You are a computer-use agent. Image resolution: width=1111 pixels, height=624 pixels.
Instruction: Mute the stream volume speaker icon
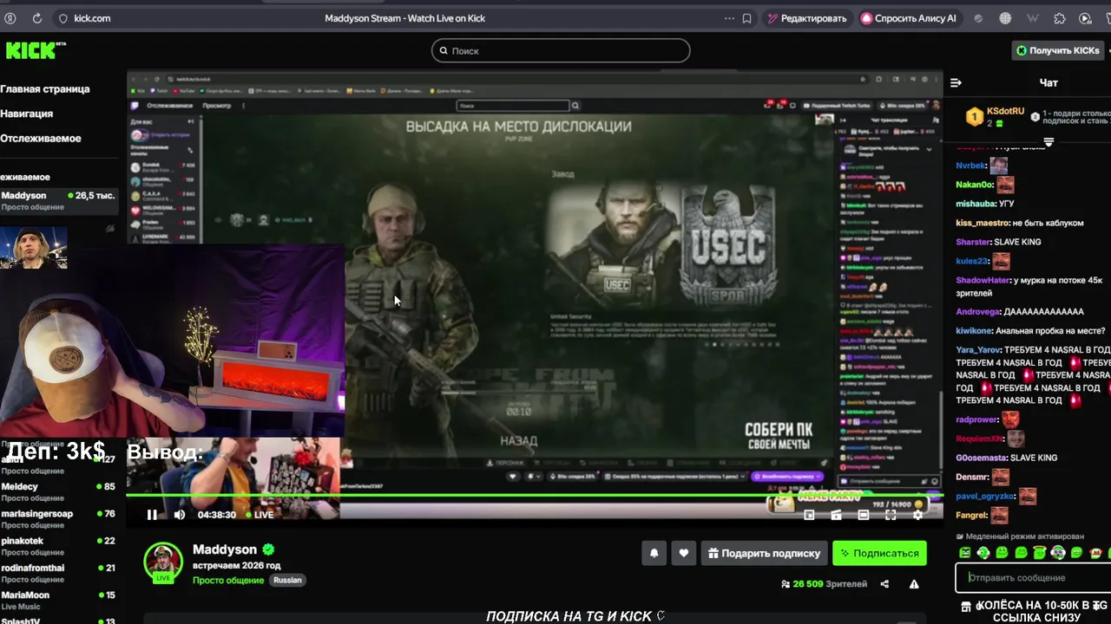[180, 515]
